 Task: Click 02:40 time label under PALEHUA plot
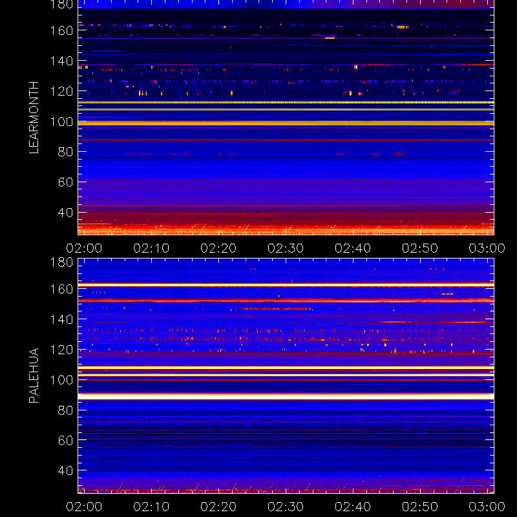(353, 507)
